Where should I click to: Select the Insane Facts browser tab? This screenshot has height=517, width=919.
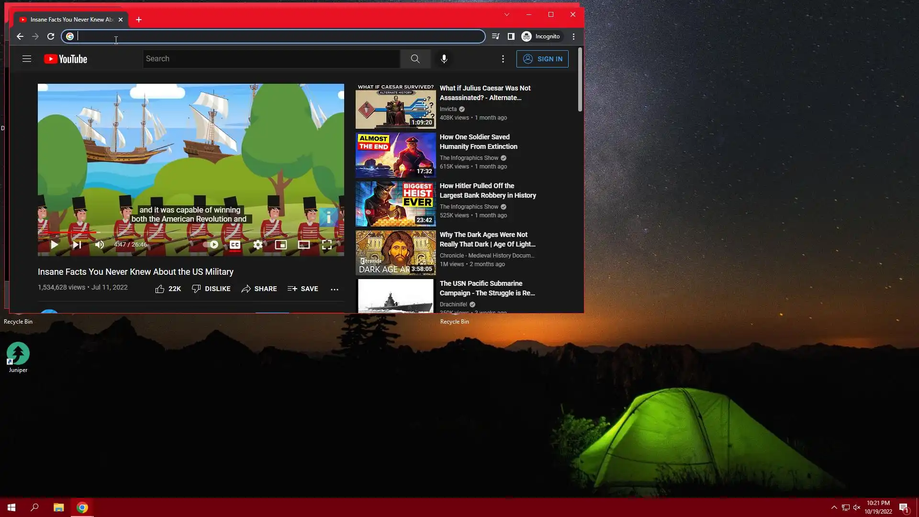point(67,20)
